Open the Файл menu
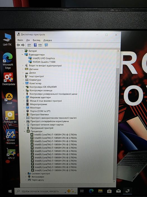This screenshot has width=147, height=197. coord(20,40)
